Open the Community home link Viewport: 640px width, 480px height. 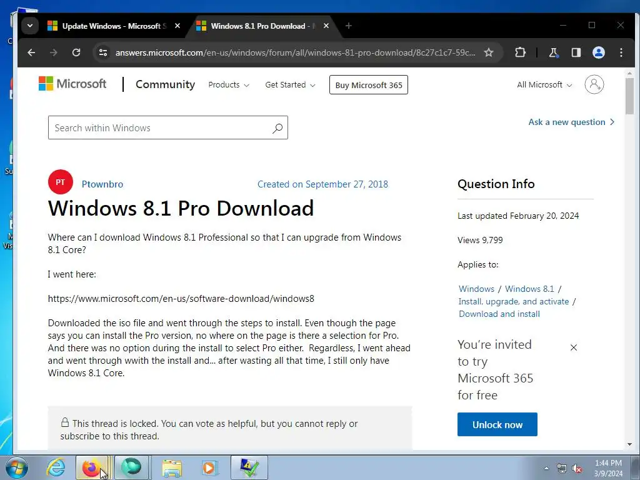tap(165, 84)
